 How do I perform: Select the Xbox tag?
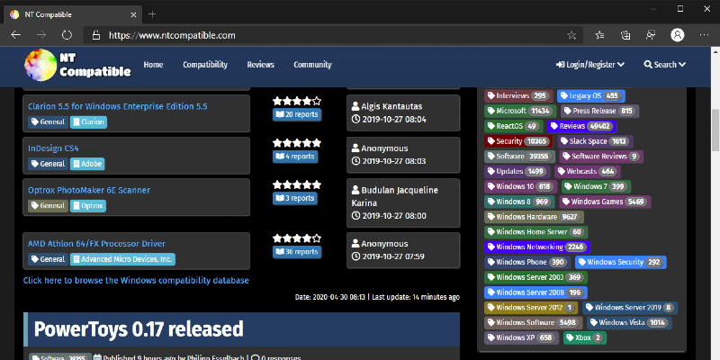tap(585, 338)
